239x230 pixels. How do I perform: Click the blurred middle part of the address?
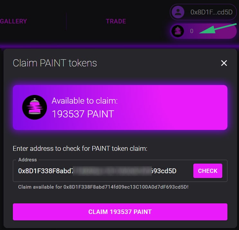click(112, 171)
